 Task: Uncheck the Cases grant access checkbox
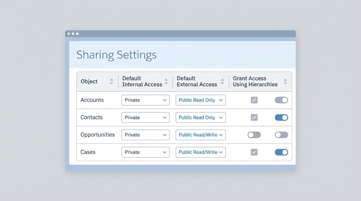(254, 152)
